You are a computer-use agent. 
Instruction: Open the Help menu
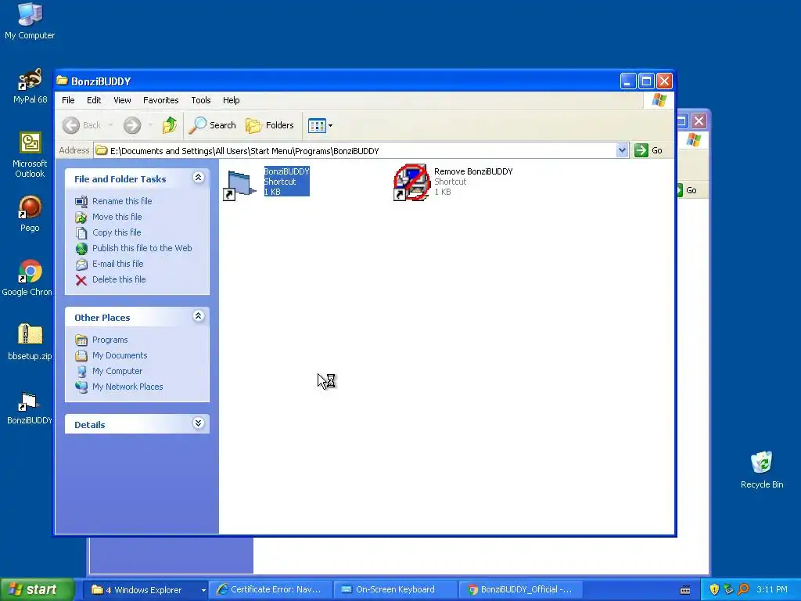click(231, 100)
